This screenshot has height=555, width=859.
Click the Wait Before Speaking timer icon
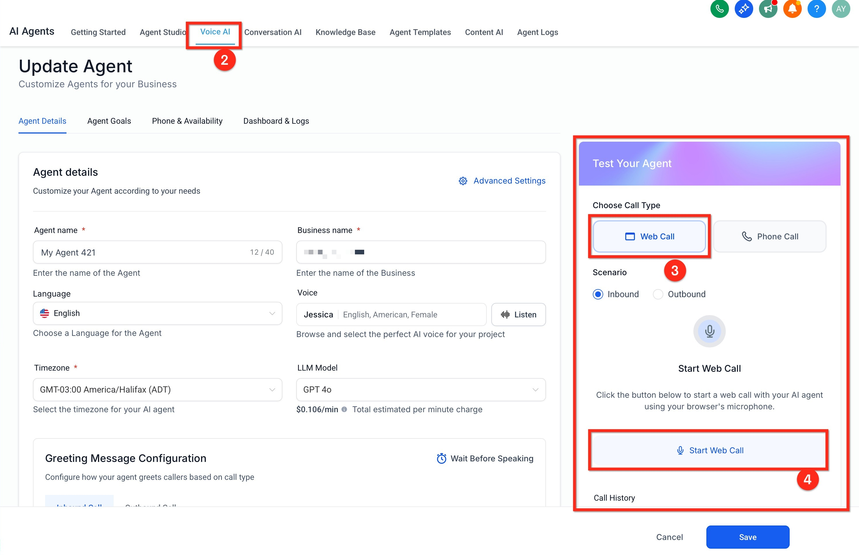click(441, 458)
